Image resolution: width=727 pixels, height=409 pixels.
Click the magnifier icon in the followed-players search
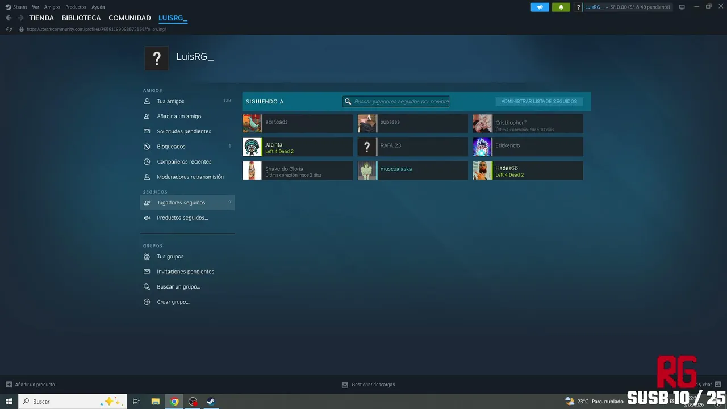pyautogui.click(x=348, y=102)
